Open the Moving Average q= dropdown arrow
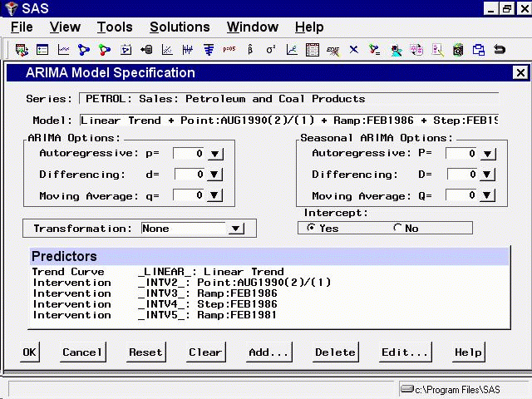Screen dimensions: 532x399 (214, 195)
